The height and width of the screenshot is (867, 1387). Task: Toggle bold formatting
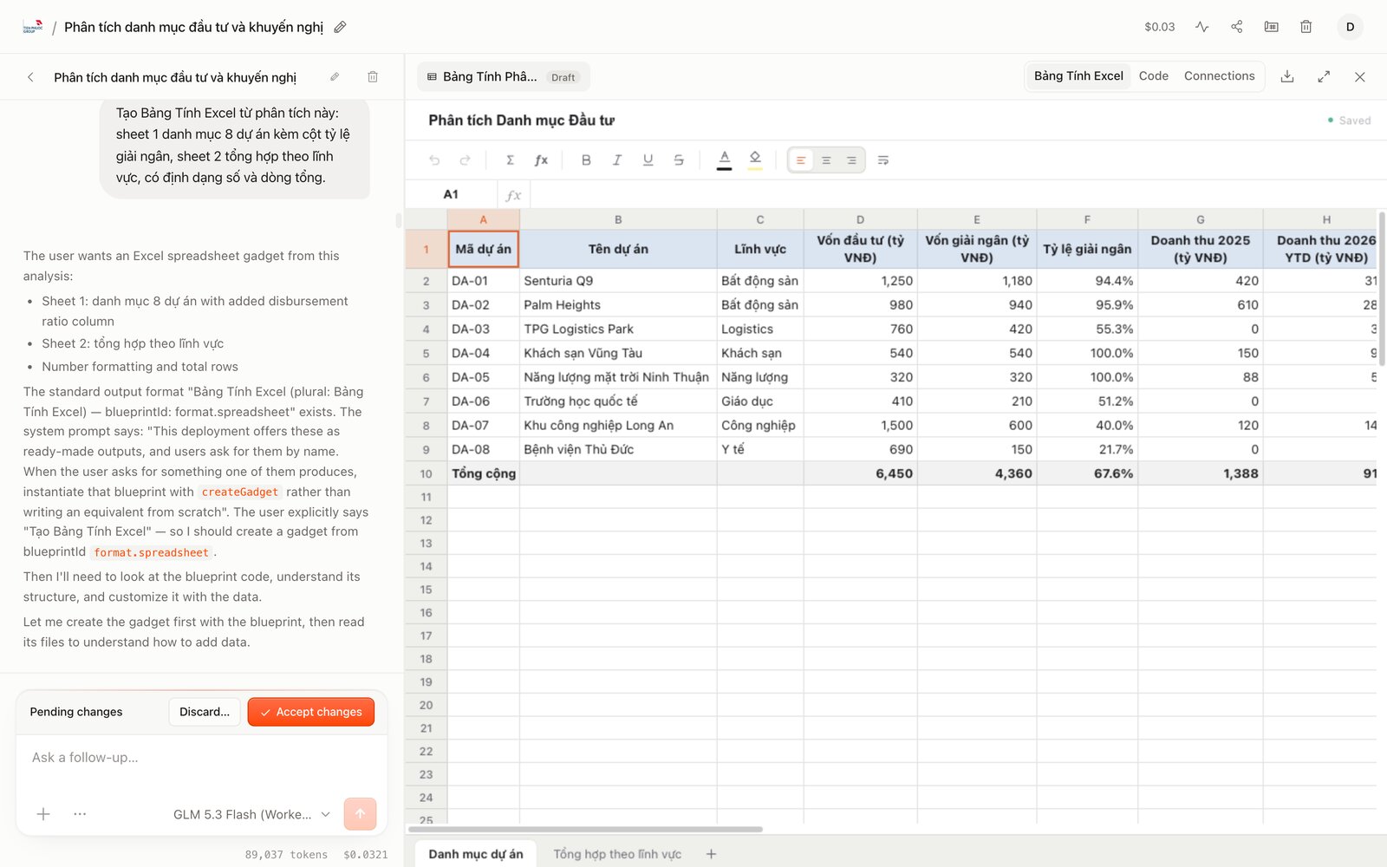586,160
